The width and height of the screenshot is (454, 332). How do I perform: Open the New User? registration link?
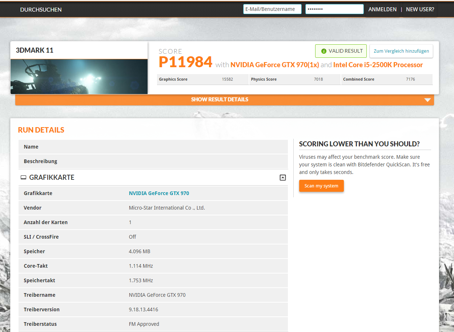coord(420,9)
